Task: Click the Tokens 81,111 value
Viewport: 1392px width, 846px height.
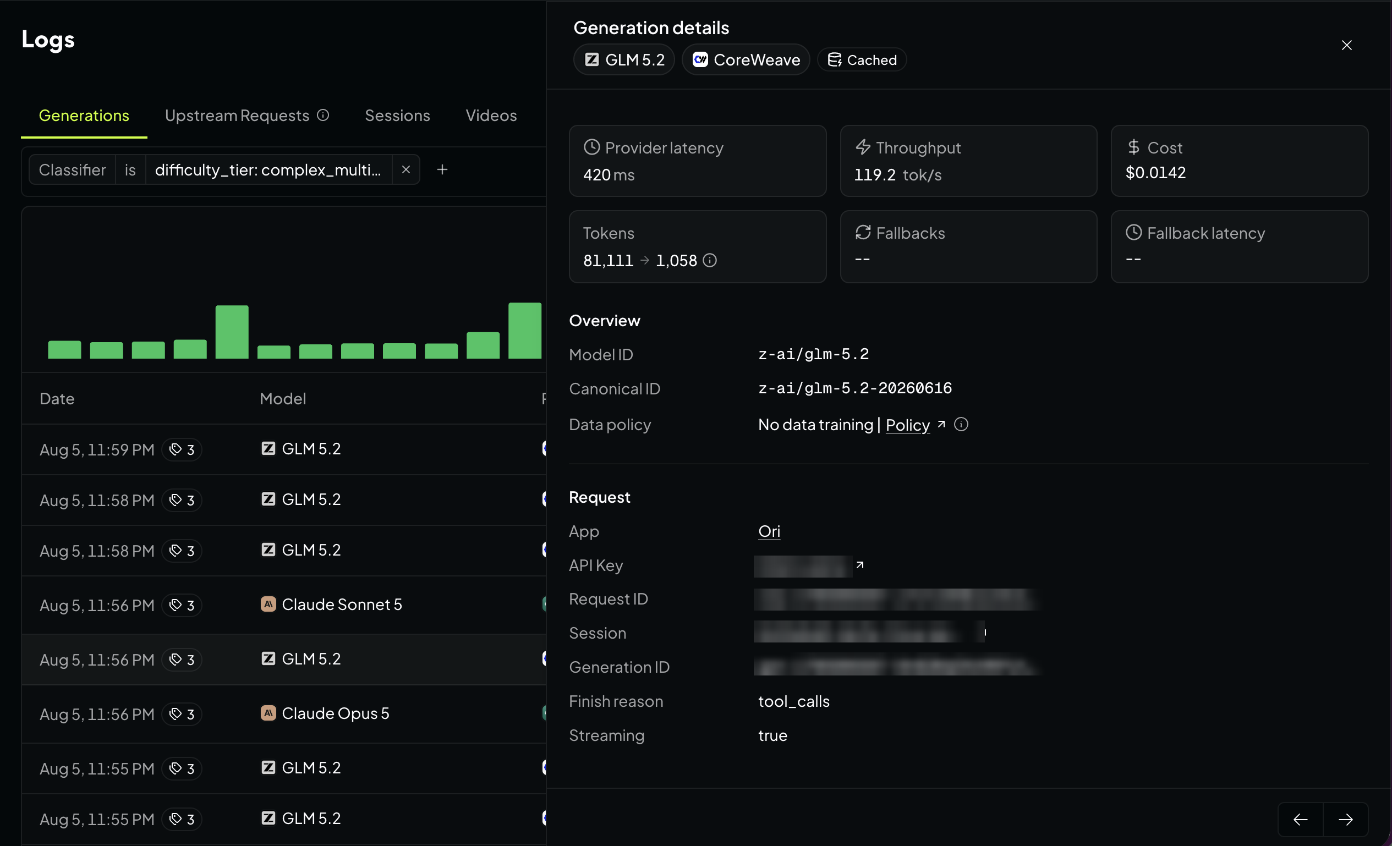Action: pyautogui.click(x=608, y=260)
